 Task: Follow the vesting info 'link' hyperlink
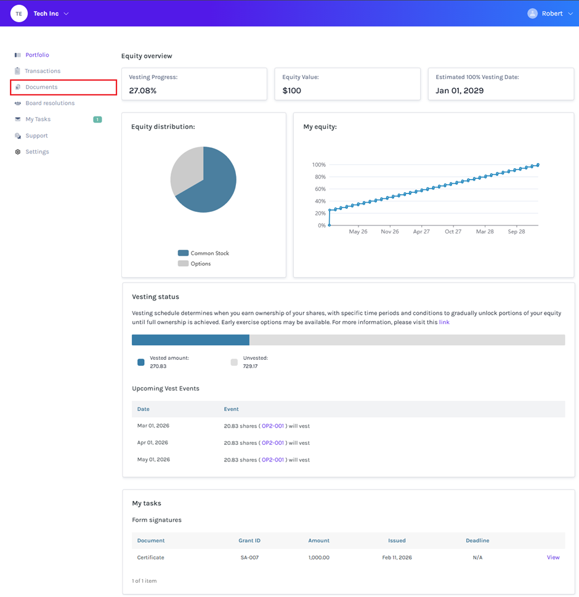pos(444,322)
